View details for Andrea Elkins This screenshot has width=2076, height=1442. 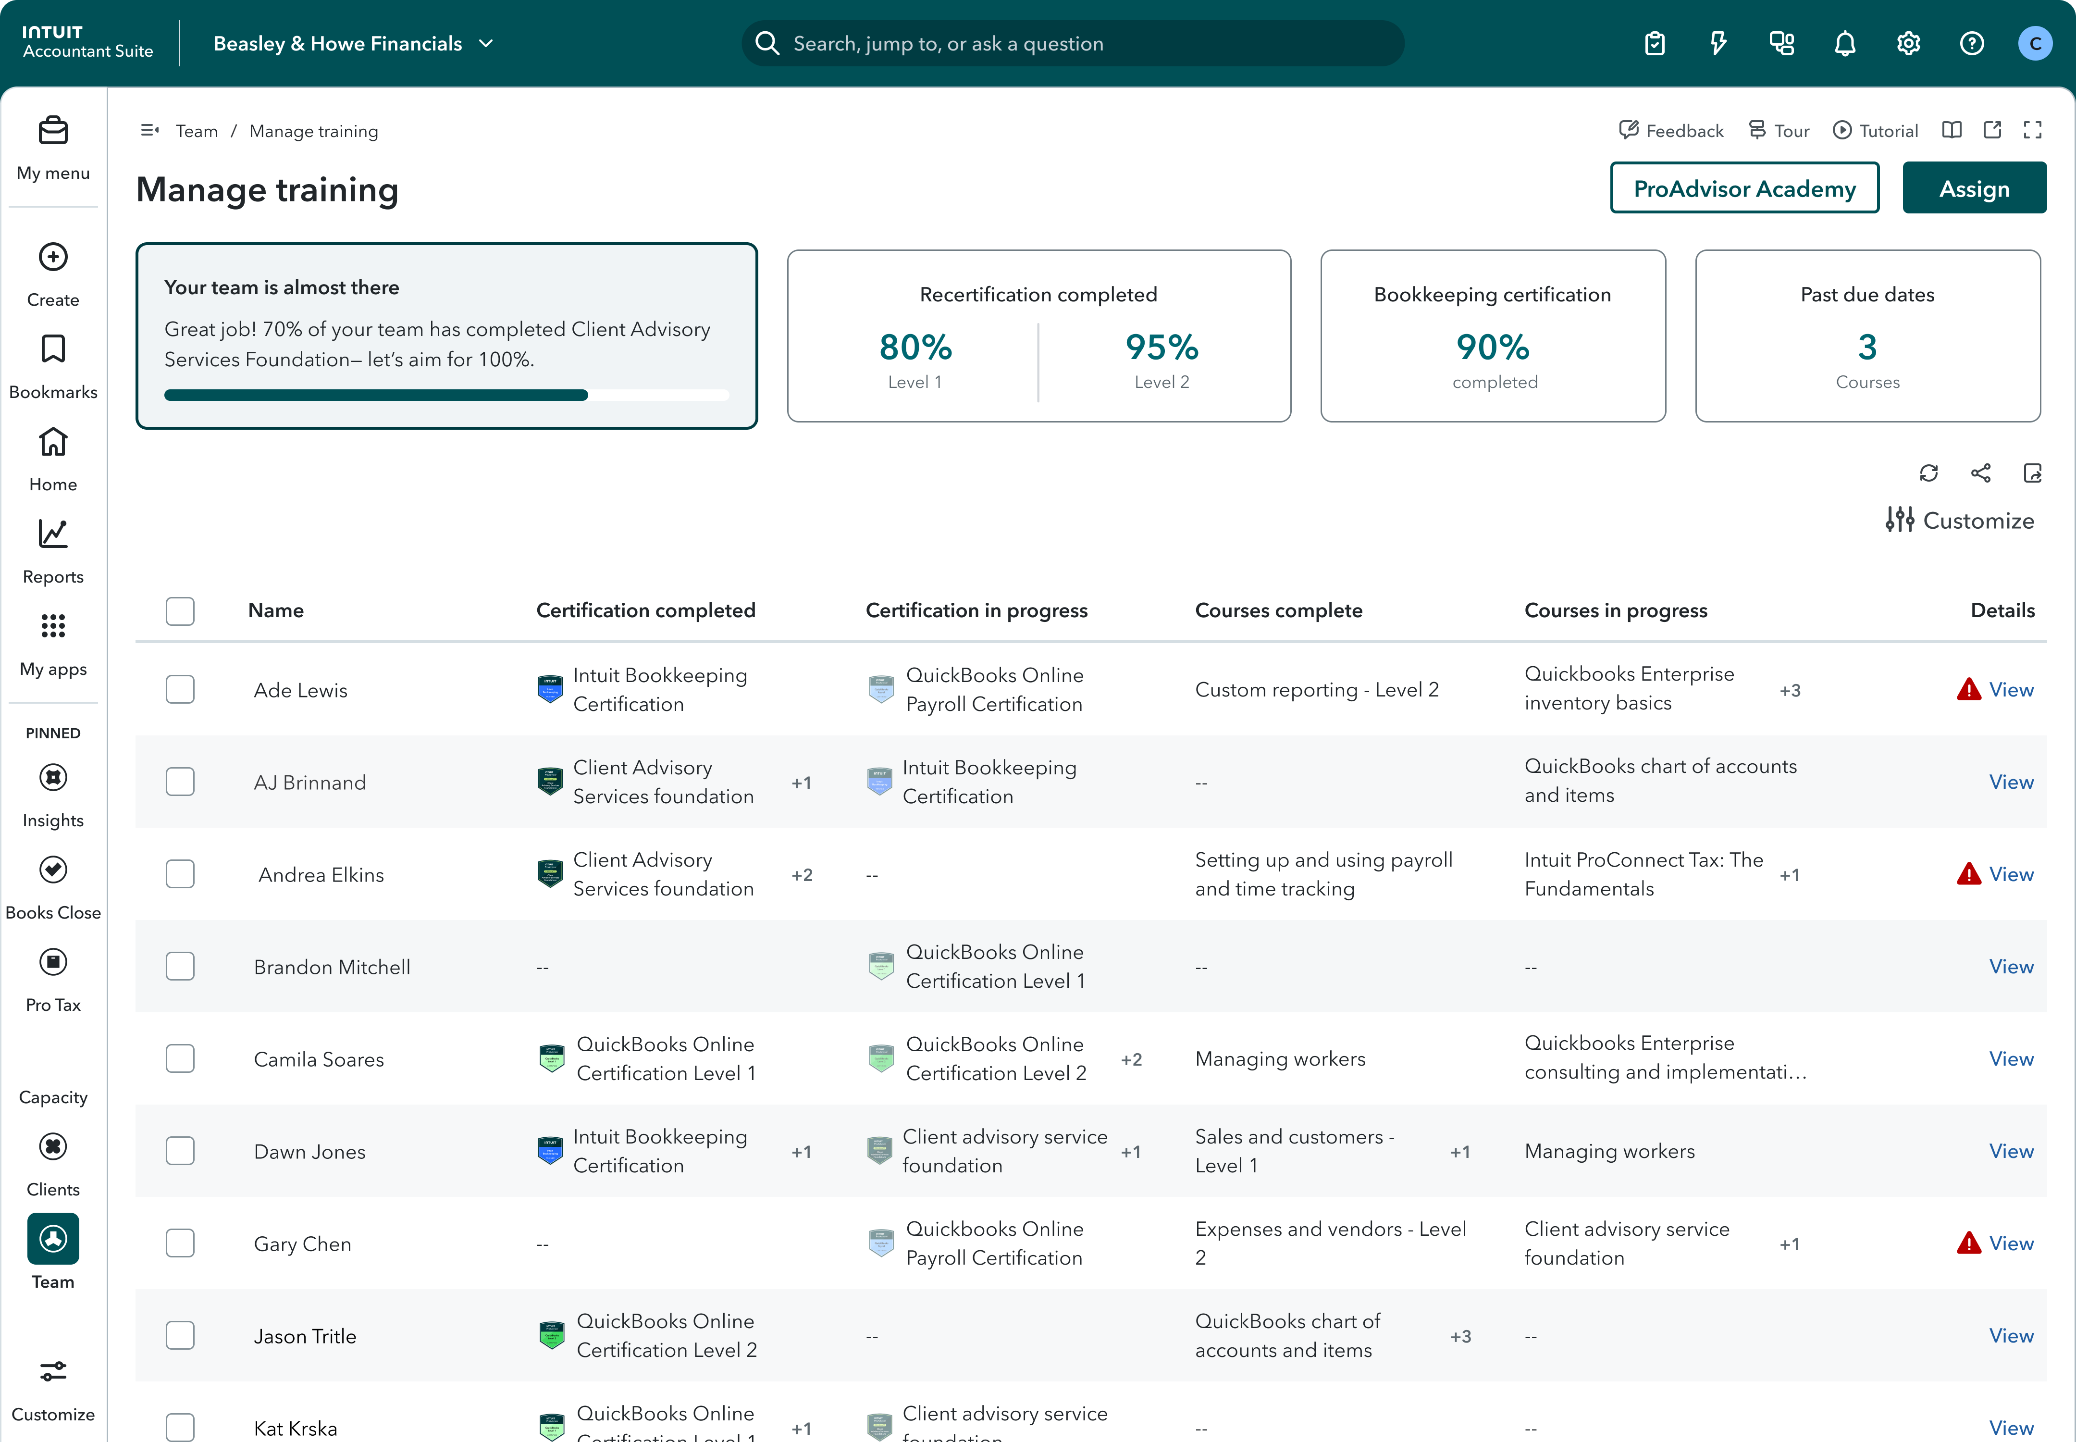2012,874
